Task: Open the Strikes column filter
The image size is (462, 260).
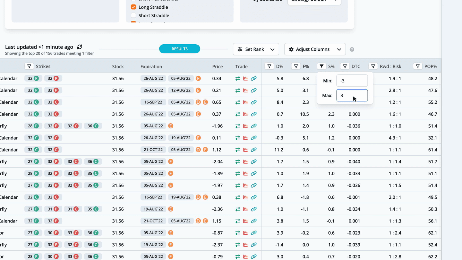Action: [29, 66]
